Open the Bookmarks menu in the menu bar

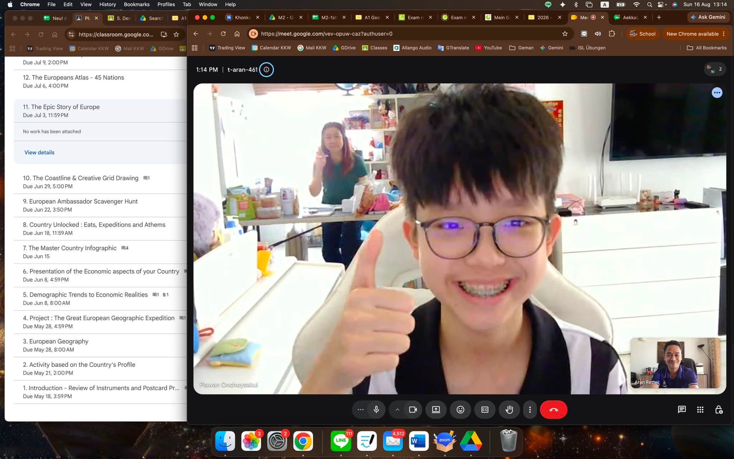point(137,4)
